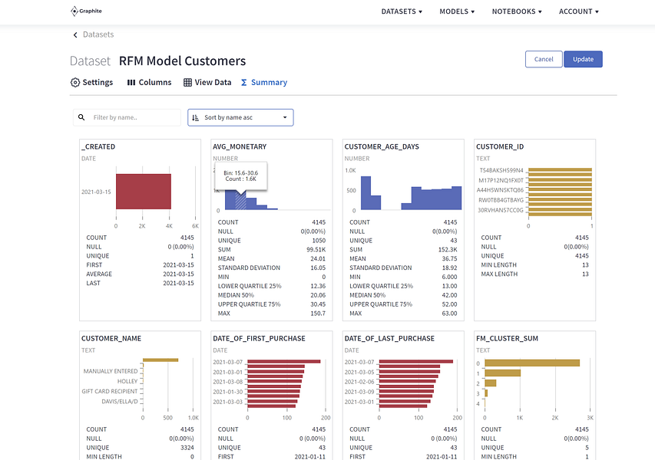
Task: Click the sort order icon in dropdown
Action: (195, 117)
